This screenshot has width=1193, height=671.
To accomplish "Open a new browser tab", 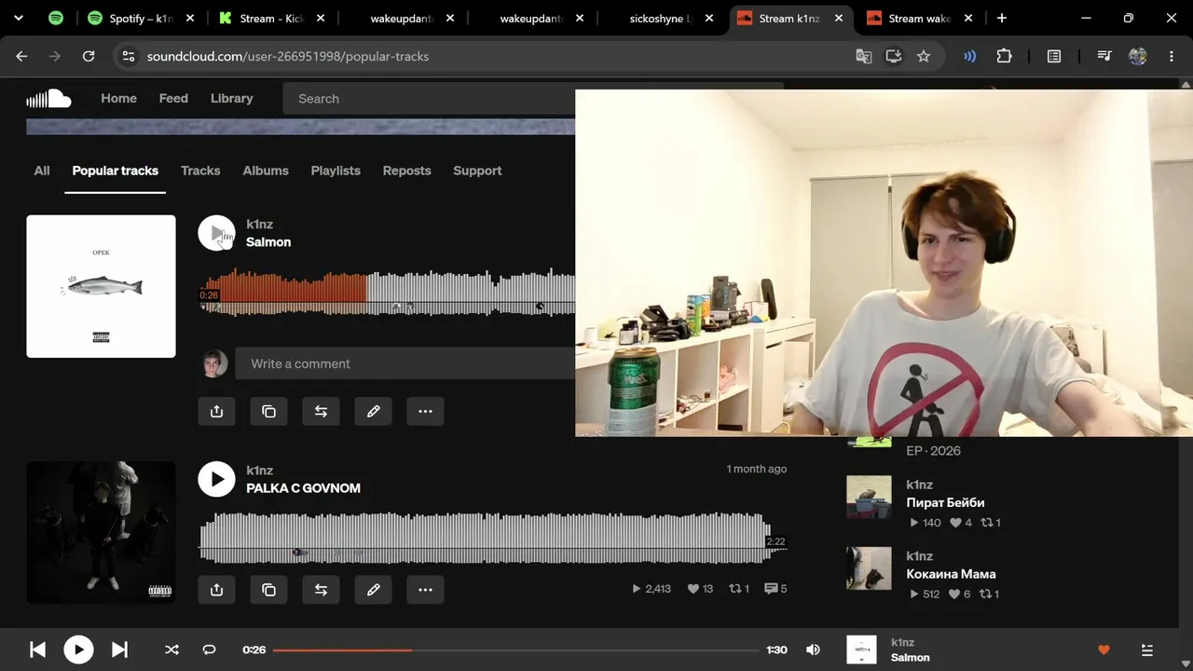I will tap(1002, 18).
